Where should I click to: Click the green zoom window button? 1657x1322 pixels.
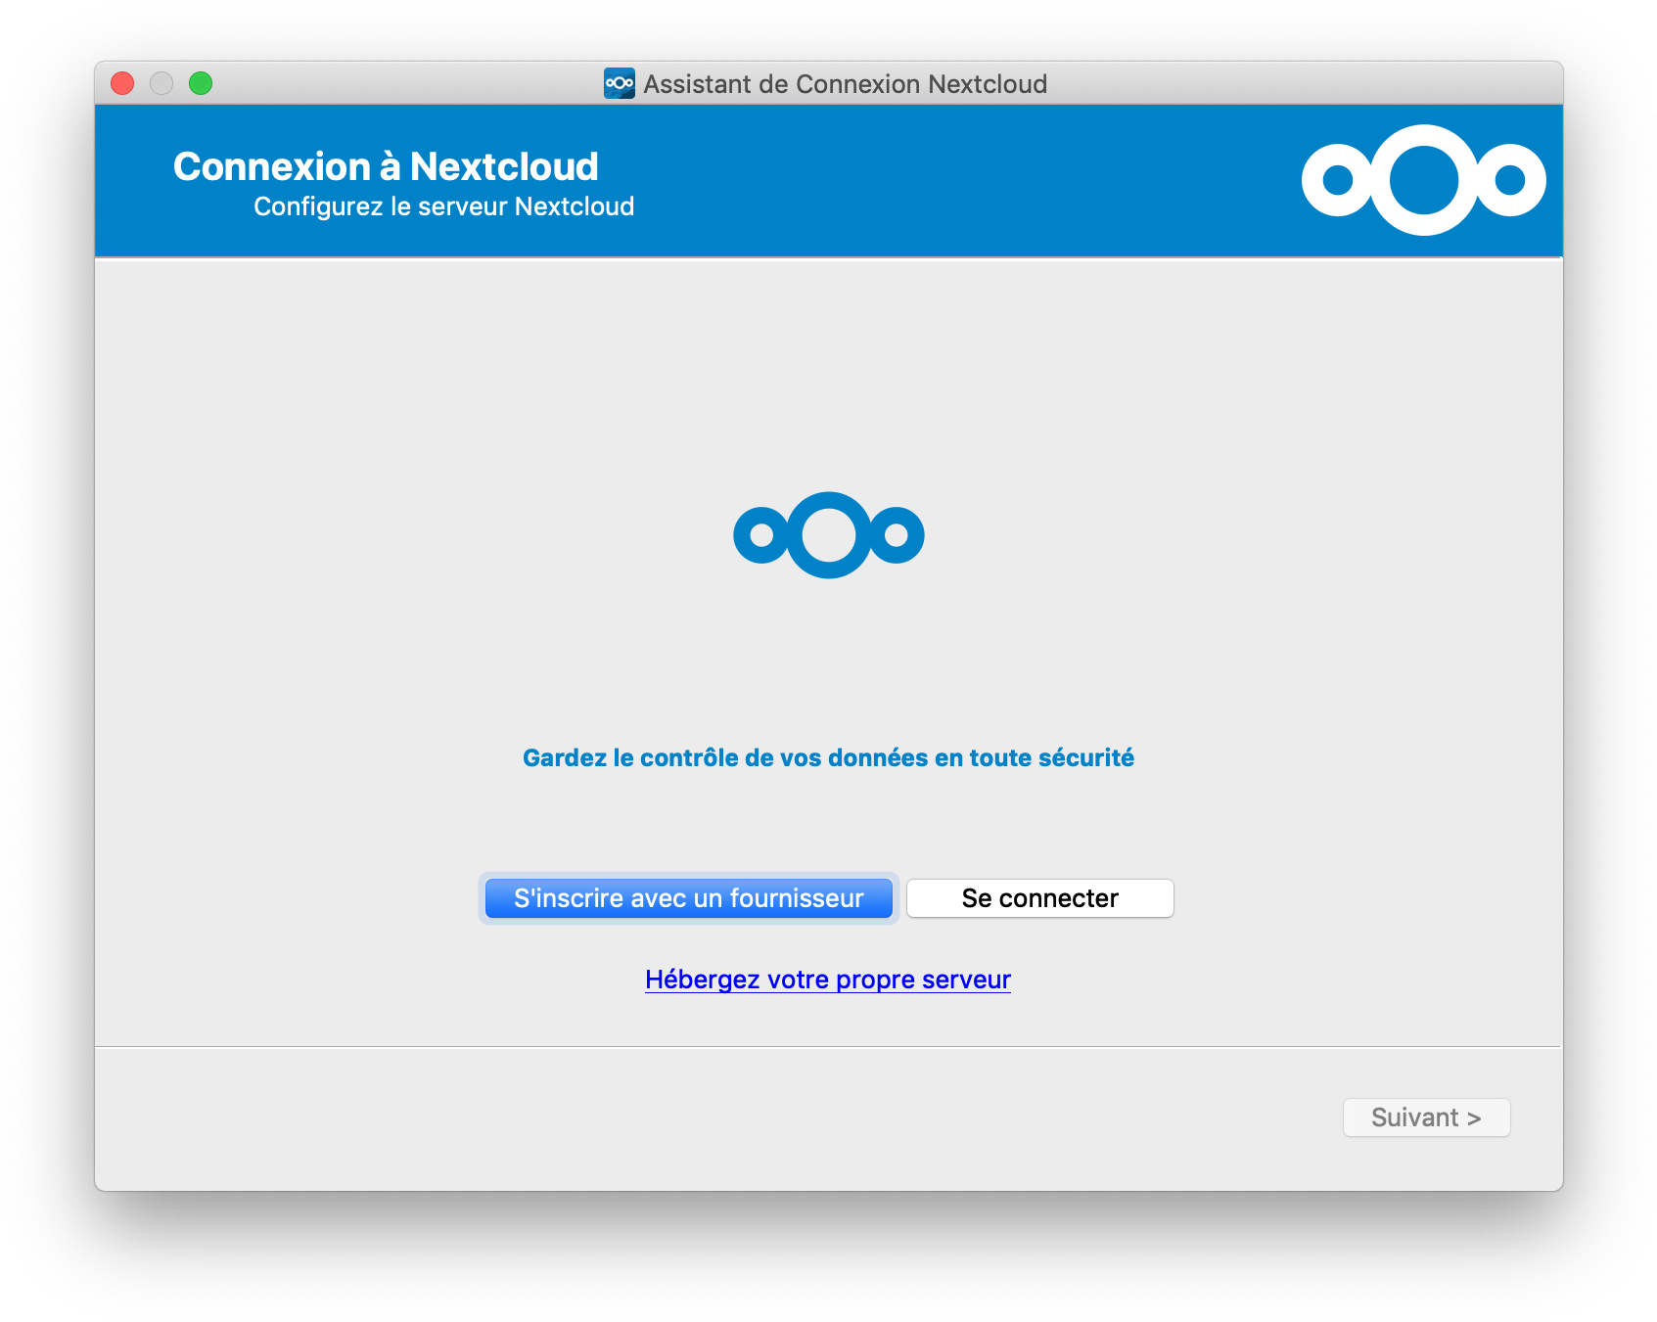pos(201,83)
